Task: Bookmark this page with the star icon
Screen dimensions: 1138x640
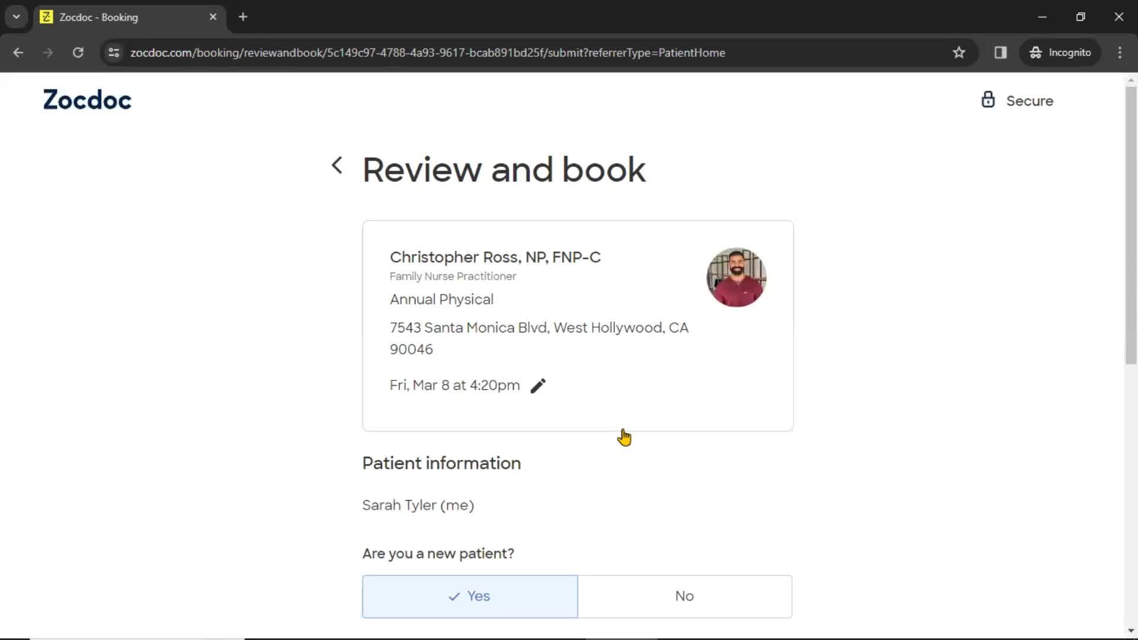Action: (x=958, y=53)
